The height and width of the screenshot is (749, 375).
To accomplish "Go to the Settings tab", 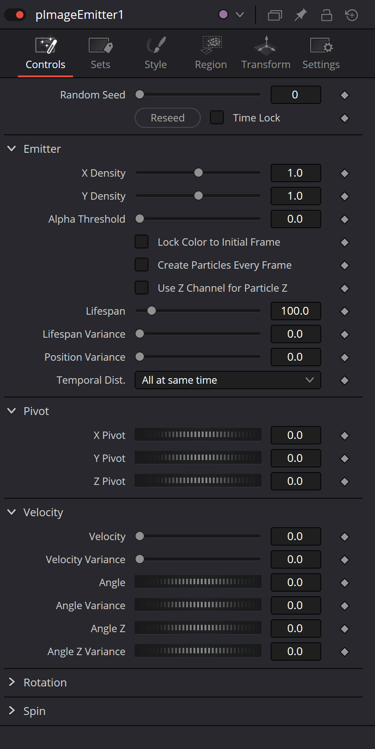I will (321, 53).
